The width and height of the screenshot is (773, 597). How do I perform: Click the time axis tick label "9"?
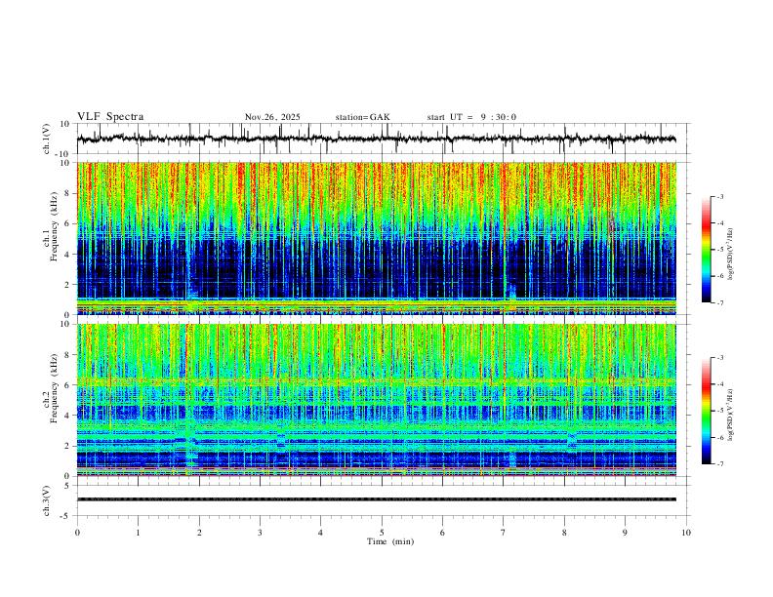625,533
